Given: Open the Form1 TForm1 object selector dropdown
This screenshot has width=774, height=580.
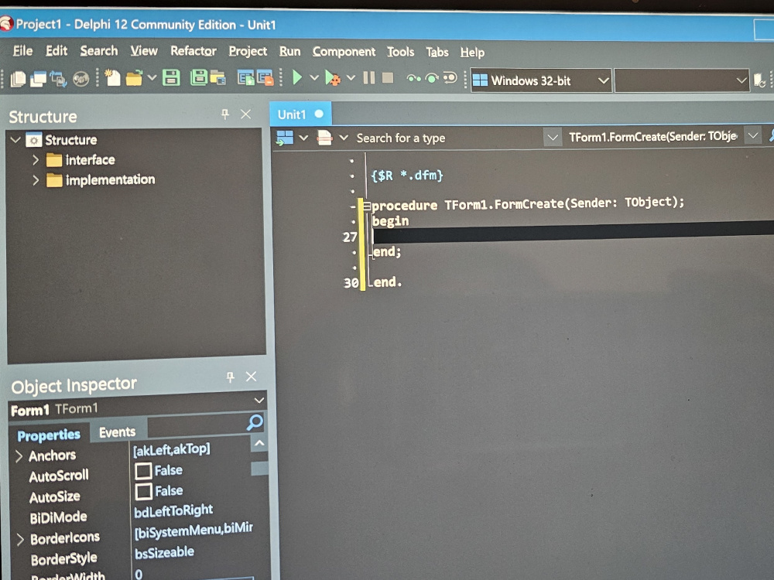Looking at the screenshot, I should point(259,400).
